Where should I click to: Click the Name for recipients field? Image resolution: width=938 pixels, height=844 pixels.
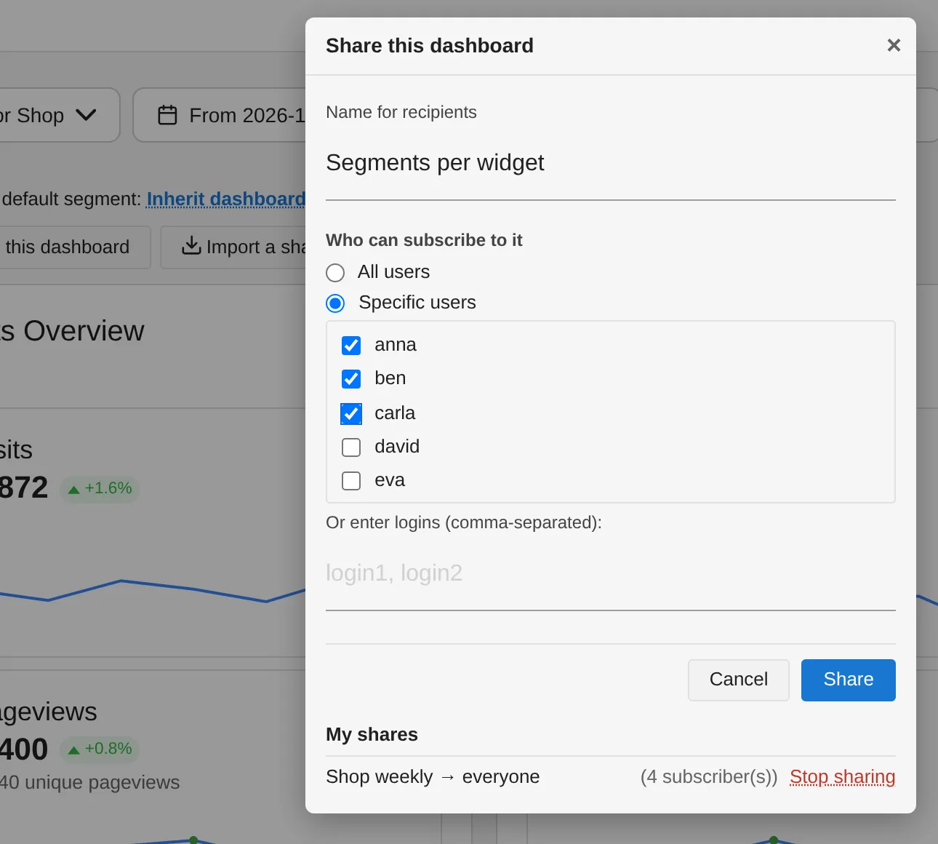click(x=611, y=163)
